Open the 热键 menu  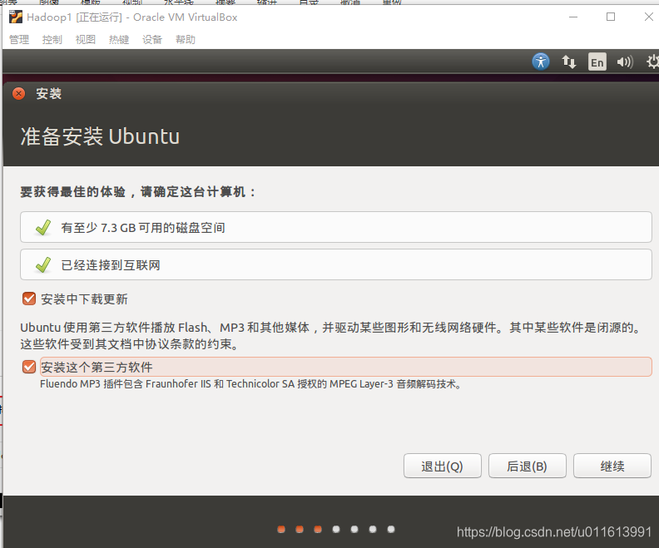tap(119, 39)
